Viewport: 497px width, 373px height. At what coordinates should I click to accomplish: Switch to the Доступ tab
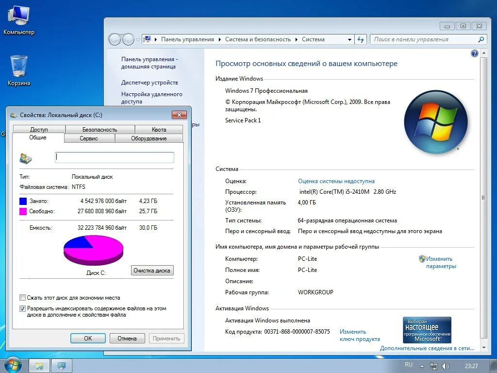pos(39,129)
